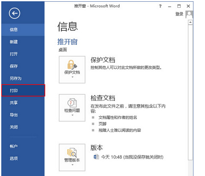The width and height of the screenshot is (205, 176).
Task: Select the 信息 tab in sidebar
Action: 23,29
